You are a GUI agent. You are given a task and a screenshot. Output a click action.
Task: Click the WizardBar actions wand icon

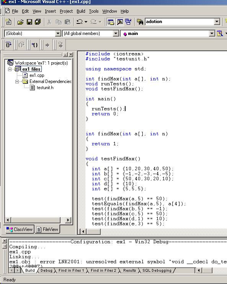pos(220,33)
